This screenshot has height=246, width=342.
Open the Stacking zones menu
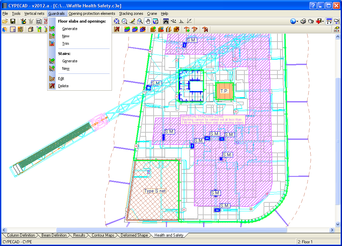point(131,13)
